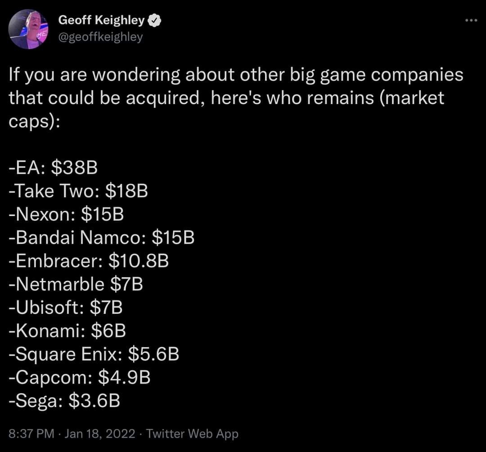The height and width of the screenshot is (452, 486).
Task: Click the EA: $38B line
Action: [x=53, y=167]
